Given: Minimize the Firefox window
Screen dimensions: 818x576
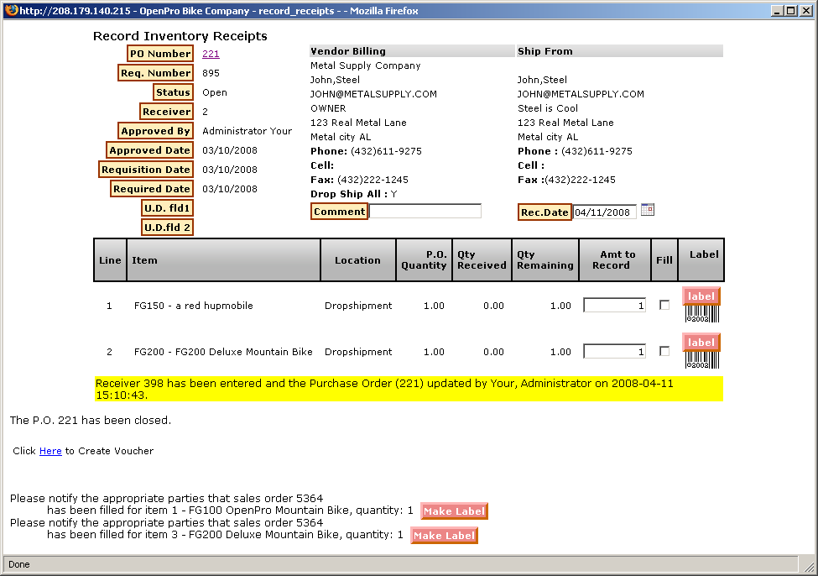Looking at the screenshot, I should coord(776,11).
